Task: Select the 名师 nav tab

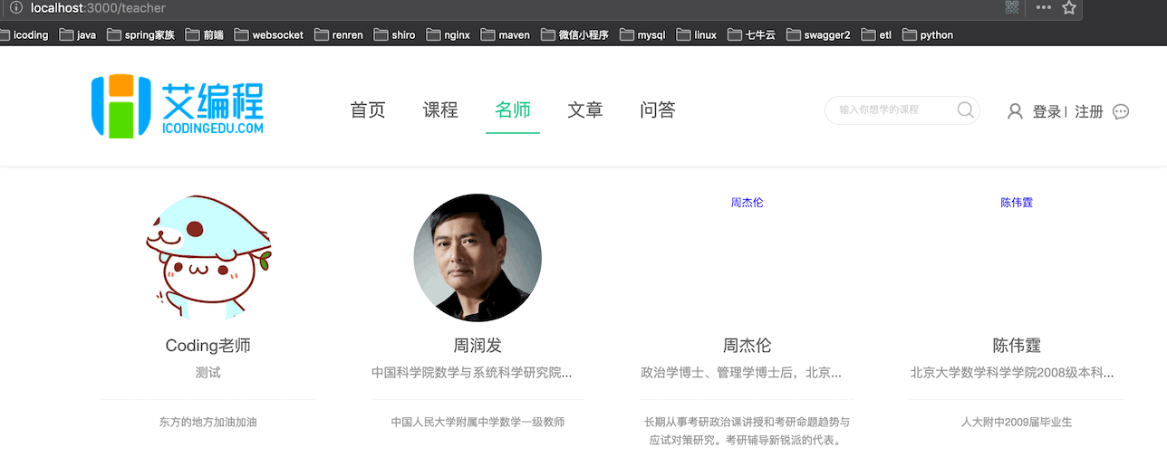Action: (x=513, y=110)
